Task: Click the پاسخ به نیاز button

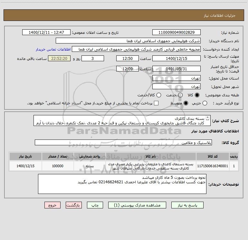Action: (187, 205)
